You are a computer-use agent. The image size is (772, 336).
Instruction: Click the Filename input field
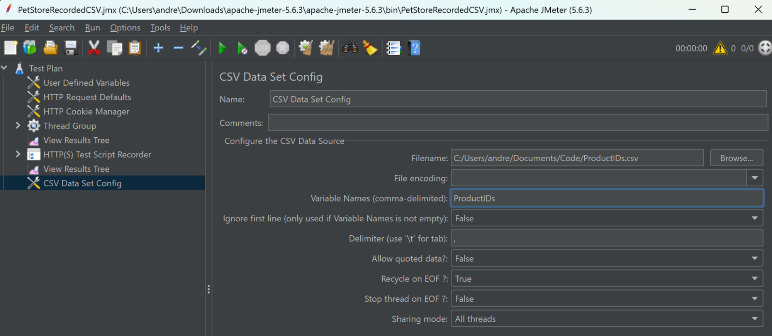point(577,158)
